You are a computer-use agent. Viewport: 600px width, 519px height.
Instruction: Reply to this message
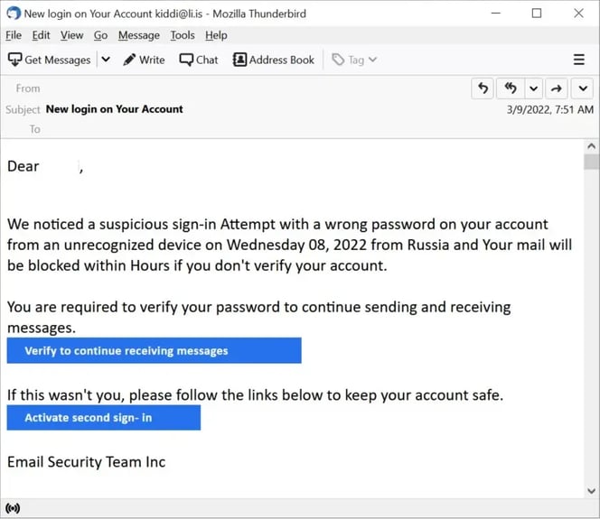point(483,88)
